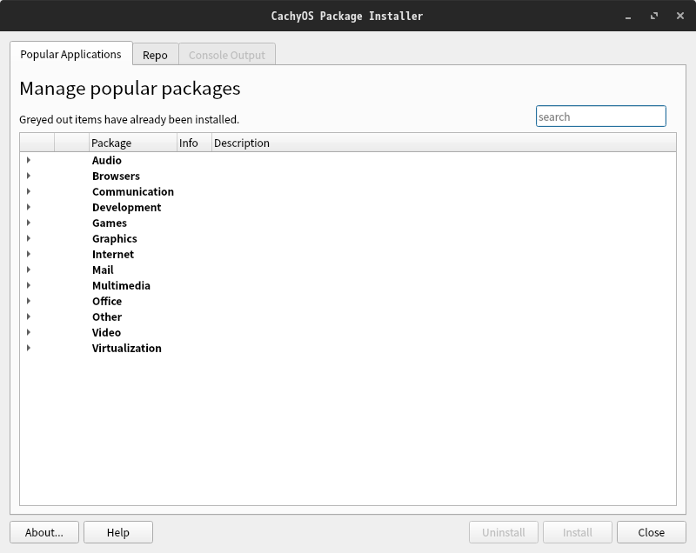Image resolution: width=696 pixels, height=553 pixels.
Task: Open the About dialog
Action: point(44,532)
